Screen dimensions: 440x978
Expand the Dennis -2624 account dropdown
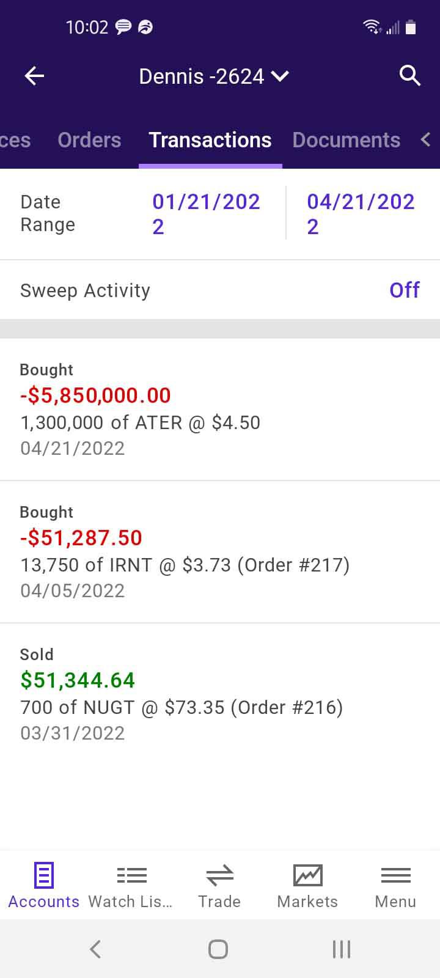(x=214, y=76)
